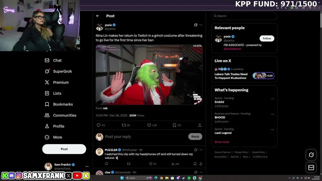Open Communities in the sidebar

click(x=60, y=115)
